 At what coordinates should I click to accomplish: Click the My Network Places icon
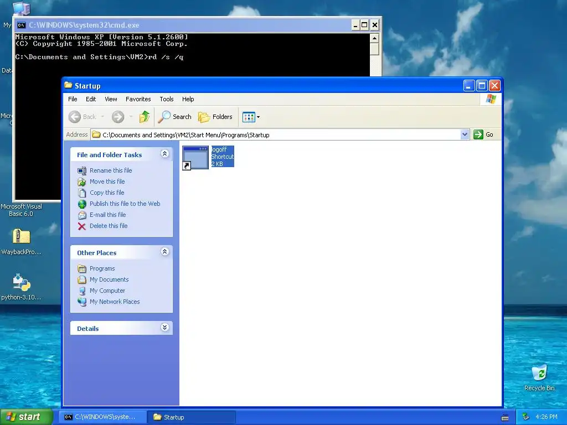pyautogui.click(x=82, y=302)
